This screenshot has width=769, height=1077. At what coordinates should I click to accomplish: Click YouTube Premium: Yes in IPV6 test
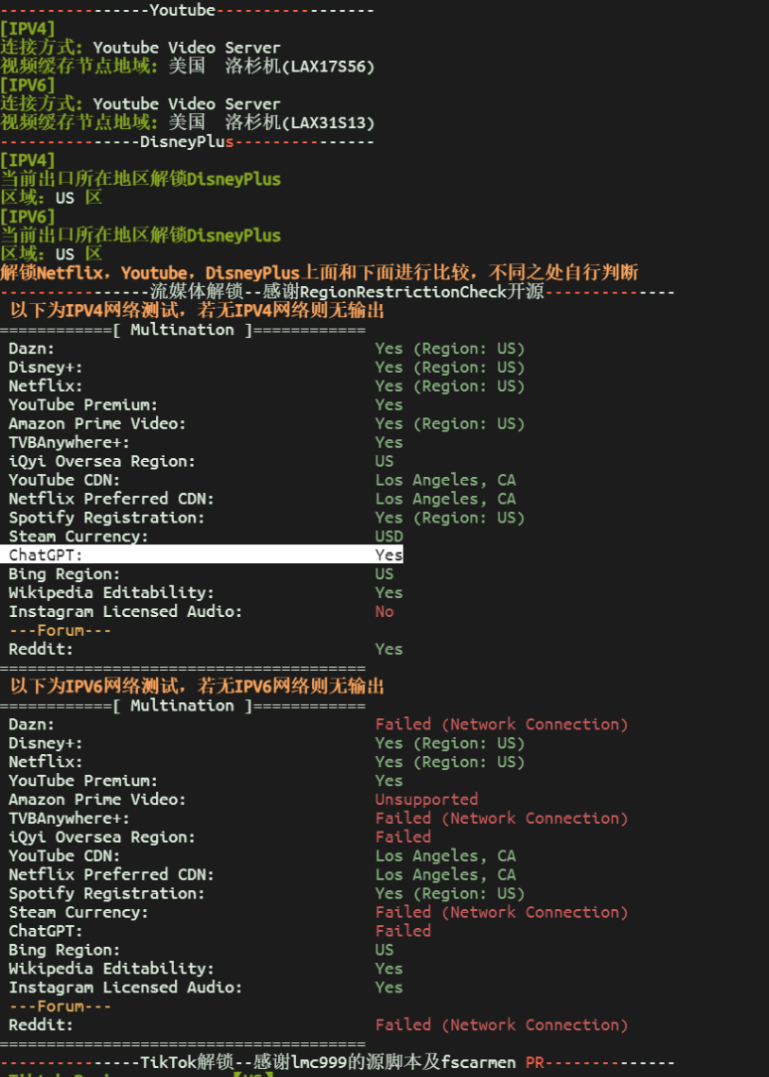pyautogui.click(x=206, y=780)
